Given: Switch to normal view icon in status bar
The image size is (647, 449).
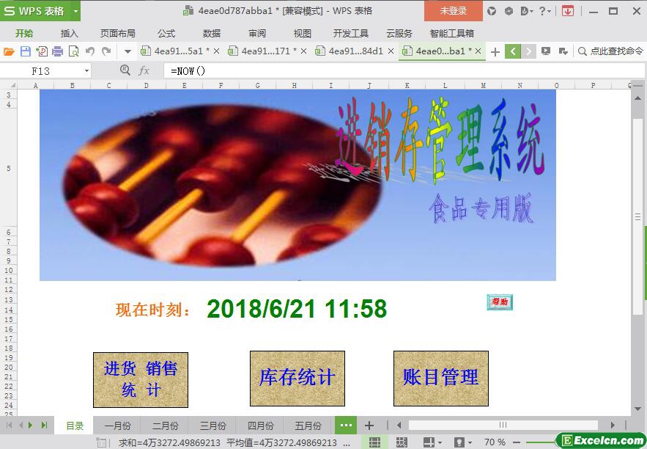Looking at the screenshot, I should pos(374,442).
